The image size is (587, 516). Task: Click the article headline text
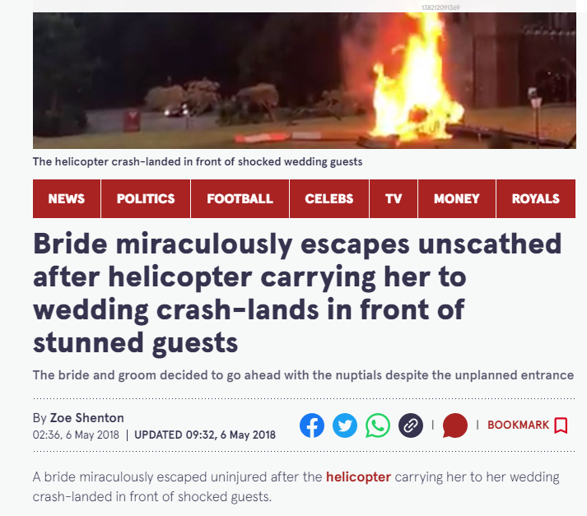coord(297,293)
